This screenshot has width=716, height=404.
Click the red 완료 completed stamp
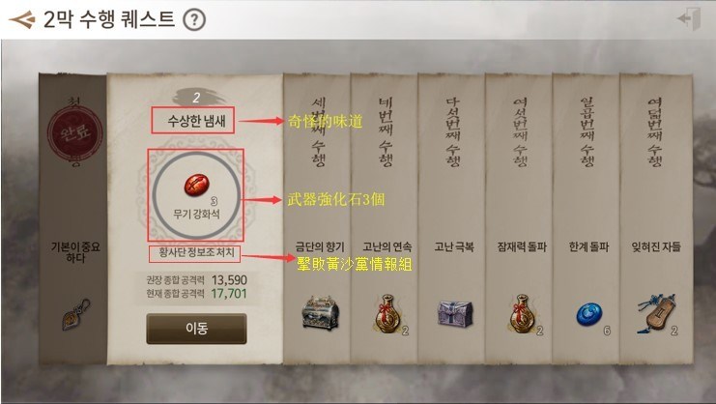pos(75,133)
